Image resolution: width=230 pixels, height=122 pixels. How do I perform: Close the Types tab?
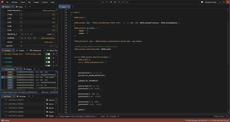point(25,7)
